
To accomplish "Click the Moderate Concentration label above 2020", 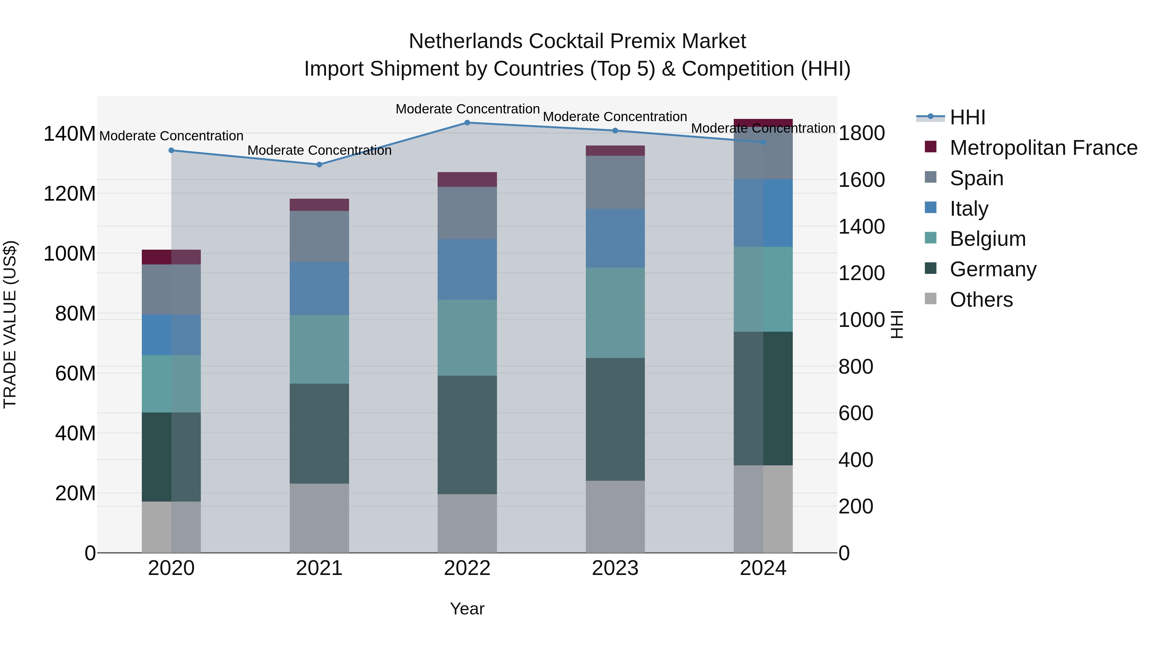I will 171,136.
